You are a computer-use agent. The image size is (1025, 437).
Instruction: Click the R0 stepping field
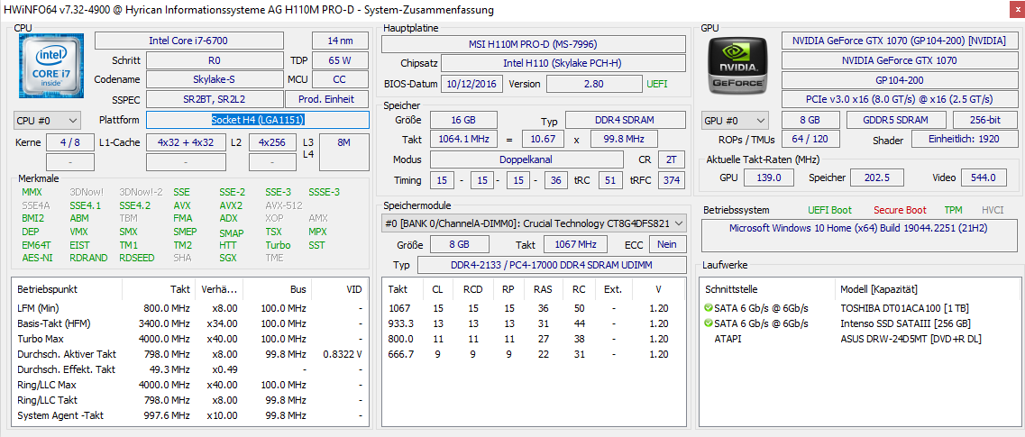tap(215, 60)
